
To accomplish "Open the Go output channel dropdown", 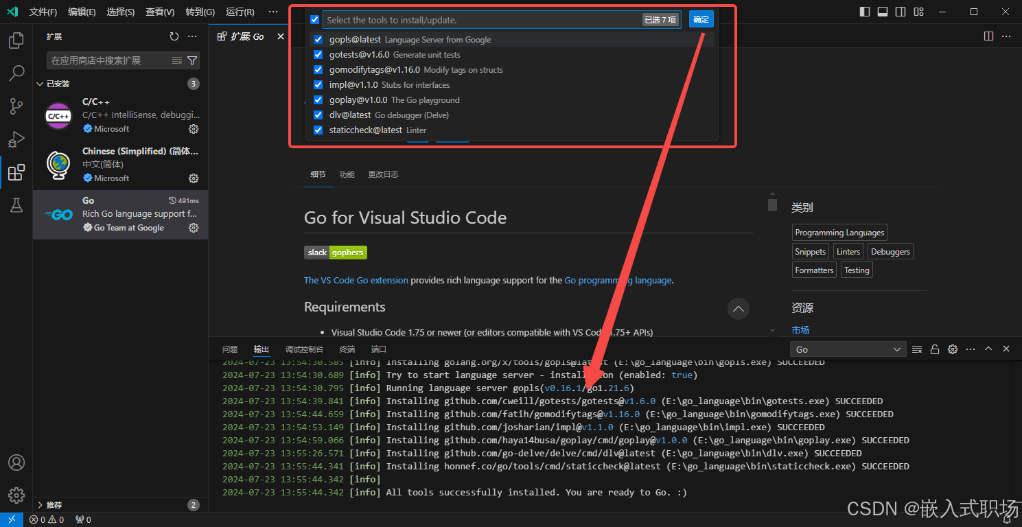I will point(848,349).
